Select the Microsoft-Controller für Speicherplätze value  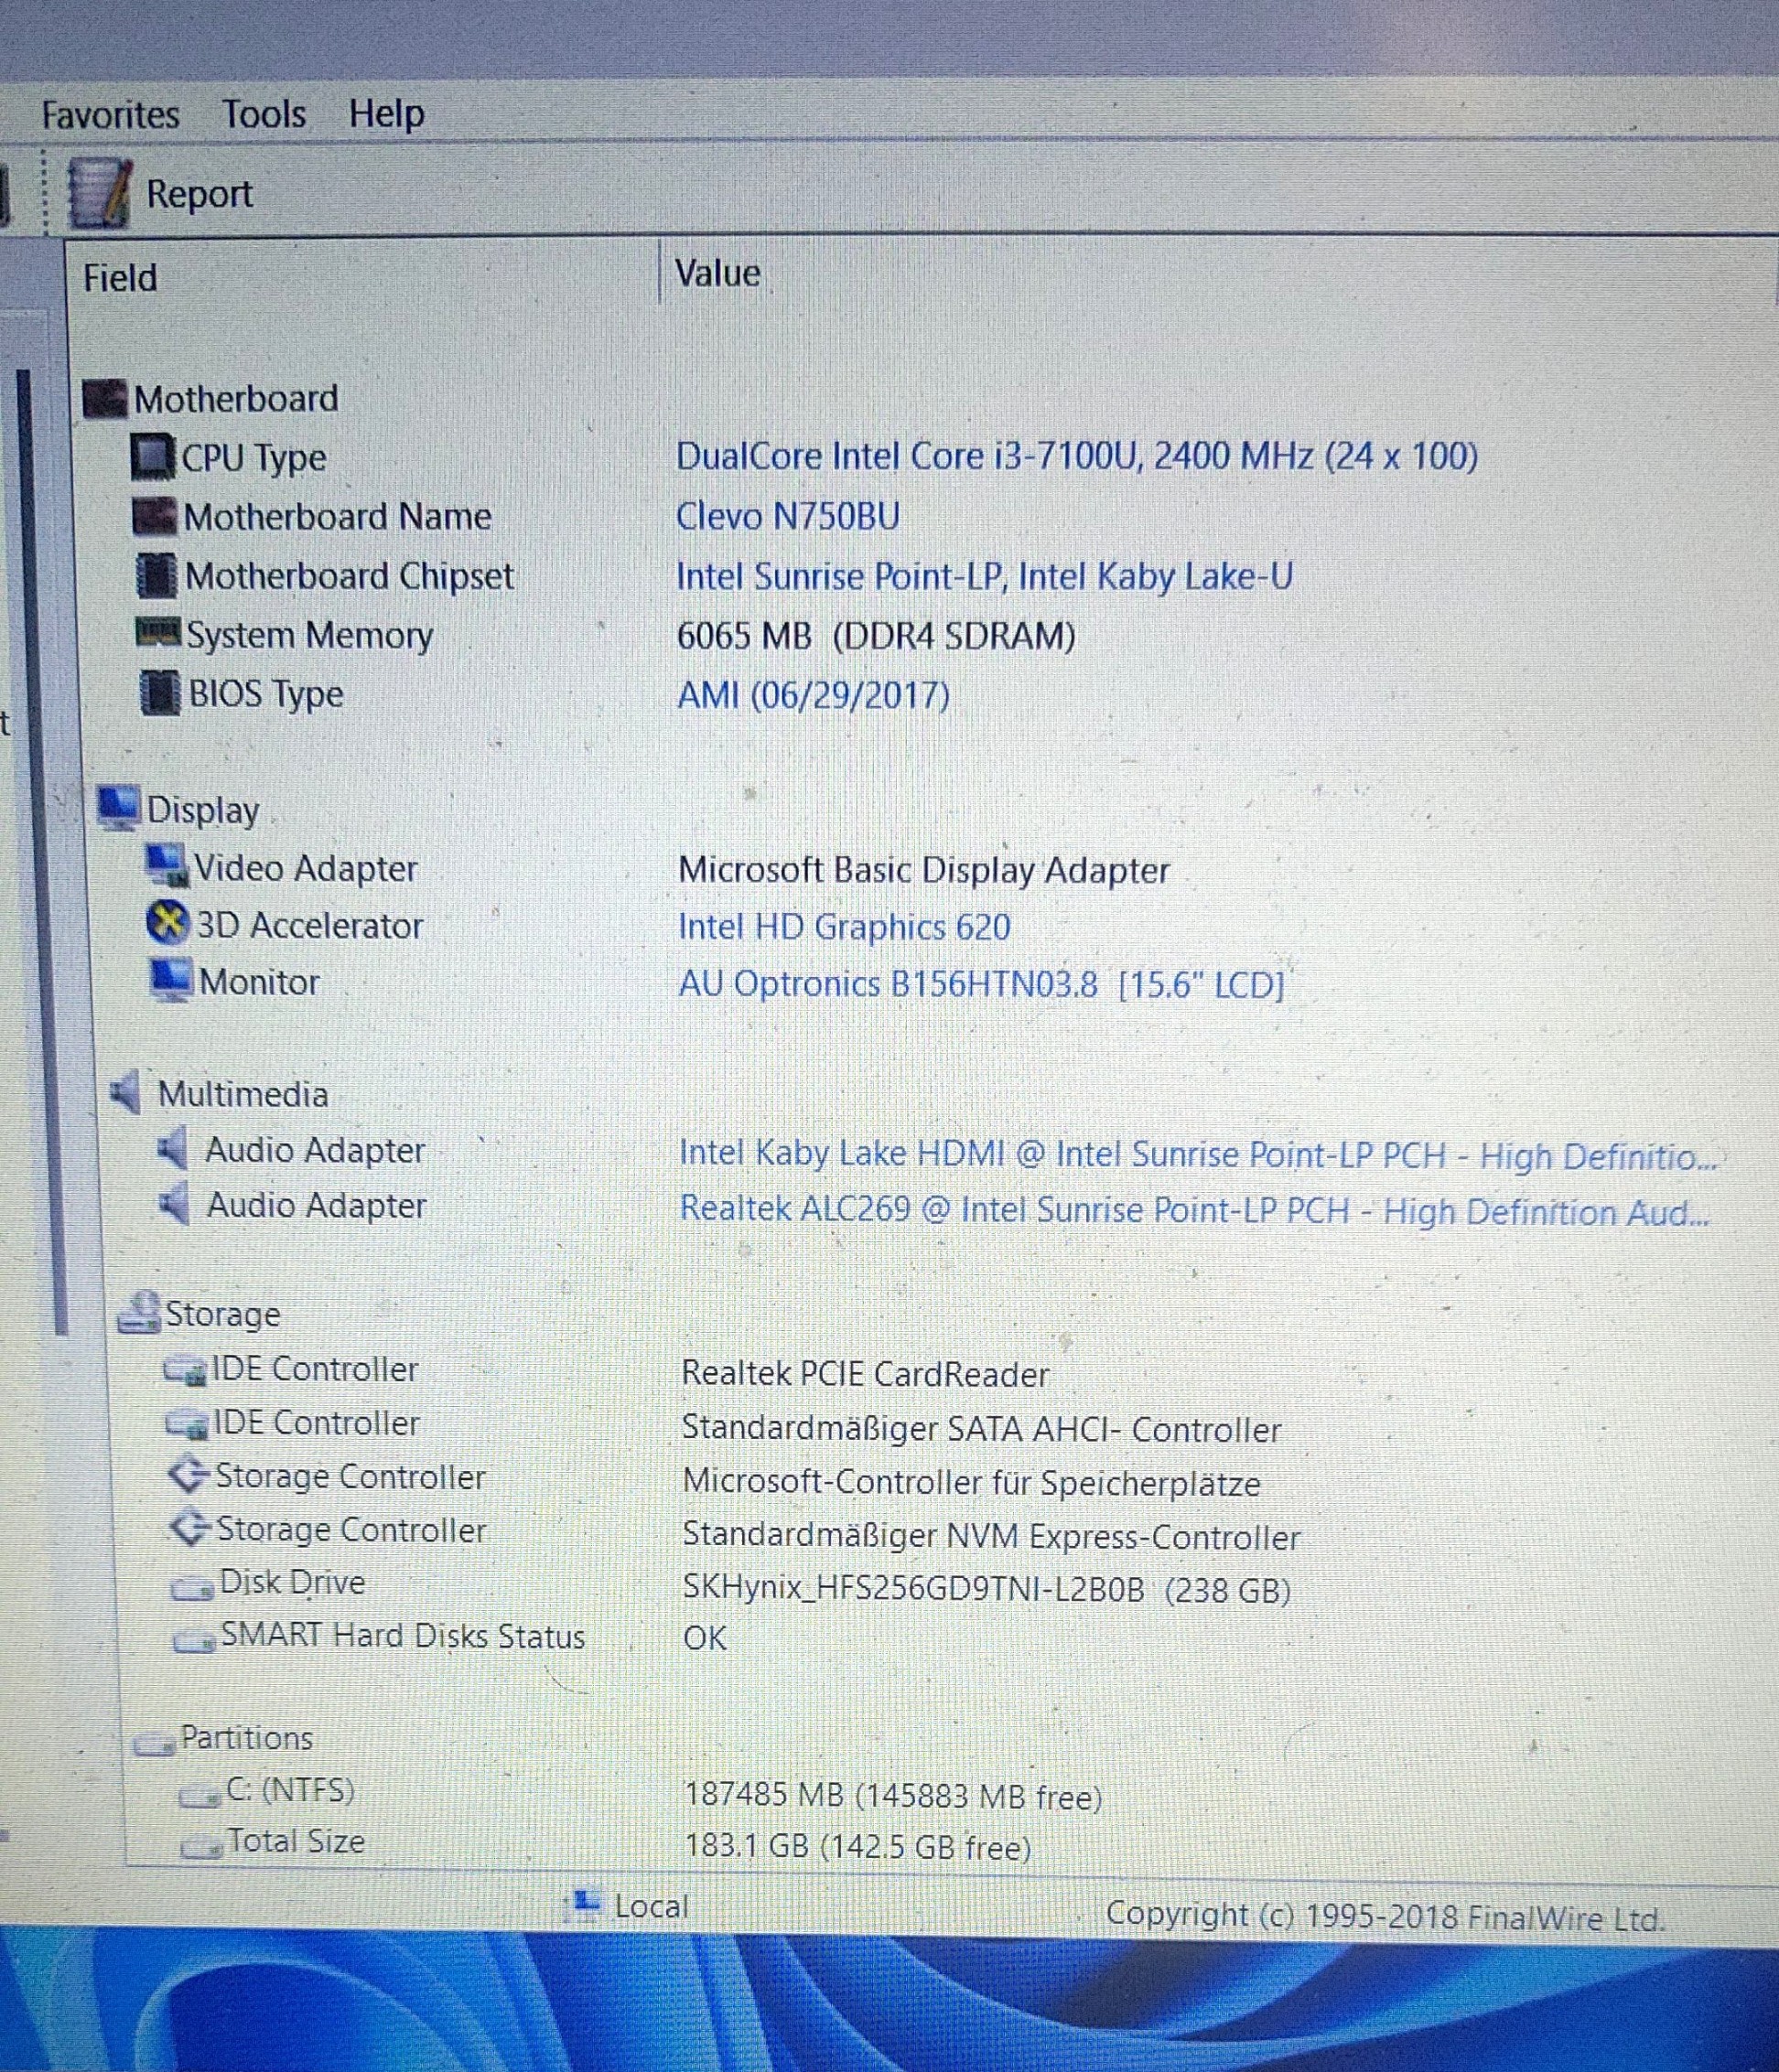972,1483
